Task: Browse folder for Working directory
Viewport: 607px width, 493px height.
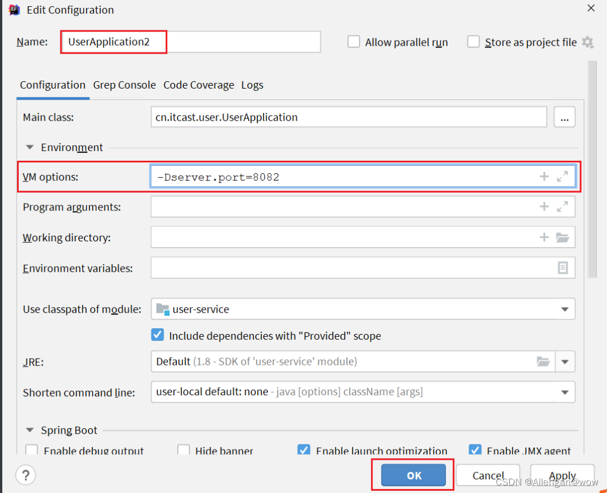Action: (562, 237)
